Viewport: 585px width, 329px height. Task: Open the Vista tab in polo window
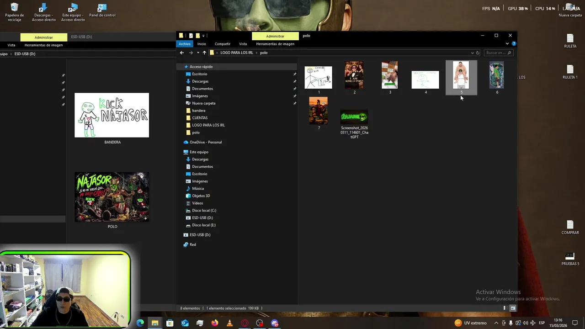click(243, 44)
